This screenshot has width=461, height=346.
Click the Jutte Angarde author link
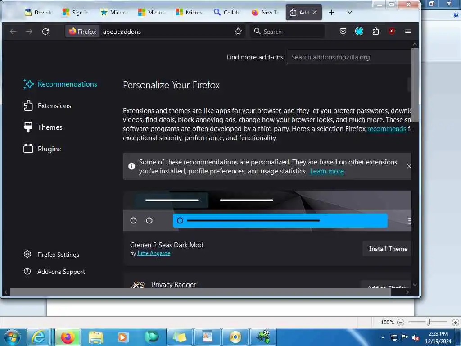pos(154,253)
